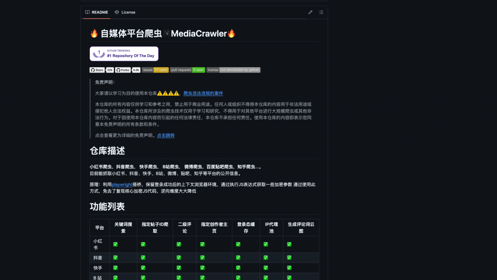The width and height of the screenshot is (497, 280).
Task: Click the book icon beside README
Action: (x=87, y=12)
